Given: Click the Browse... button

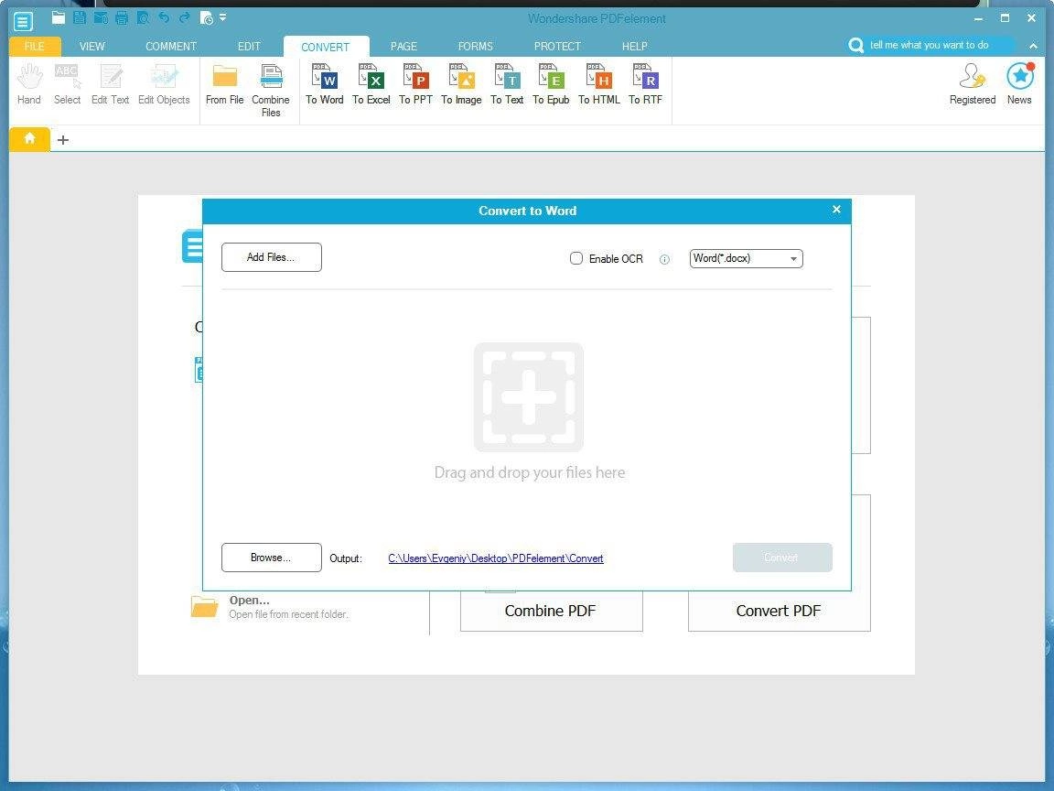Looking at the screenshot, I should tap(272, 558).
